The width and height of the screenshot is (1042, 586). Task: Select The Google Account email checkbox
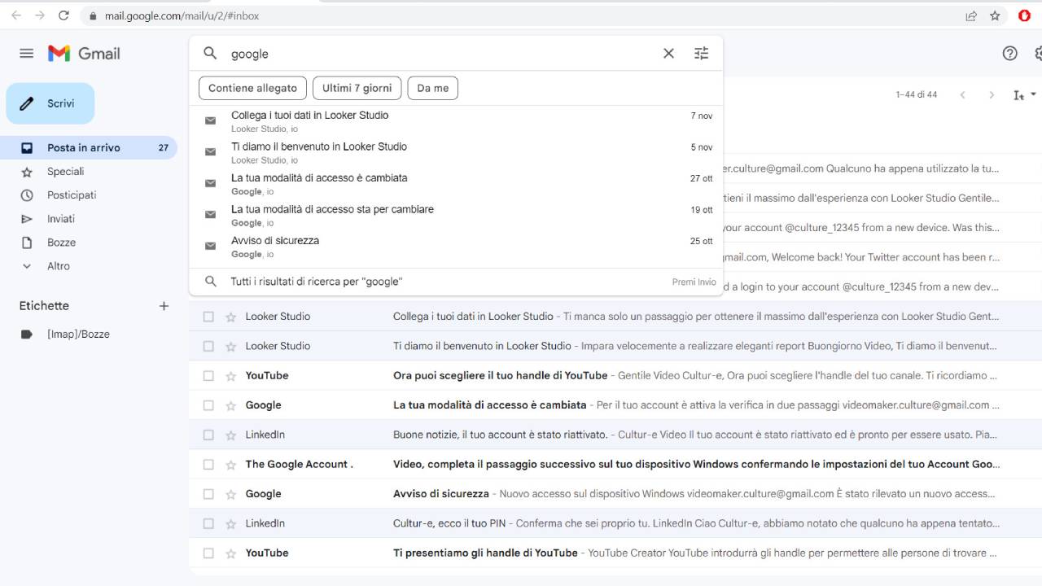[x=208, y=465]
